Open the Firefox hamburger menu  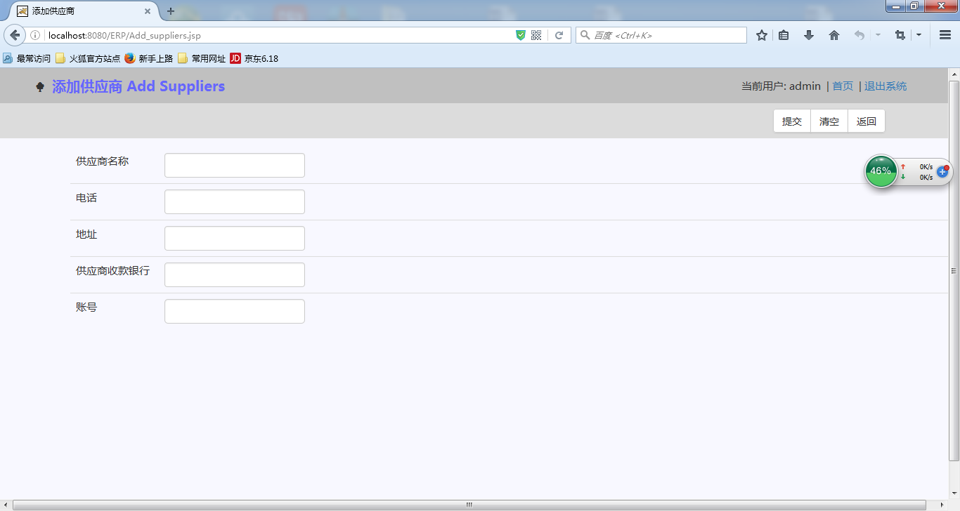945,35
